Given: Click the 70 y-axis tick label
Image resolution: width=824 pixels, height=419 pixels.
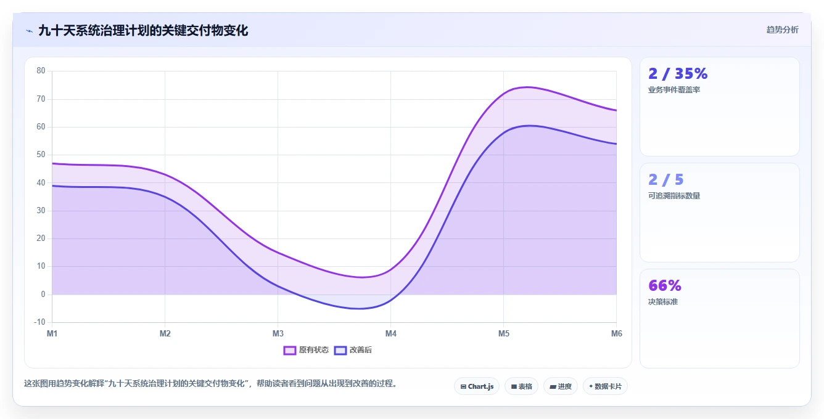Looking at the screenshot, I should pyautogui.click(x=41, y=99).
